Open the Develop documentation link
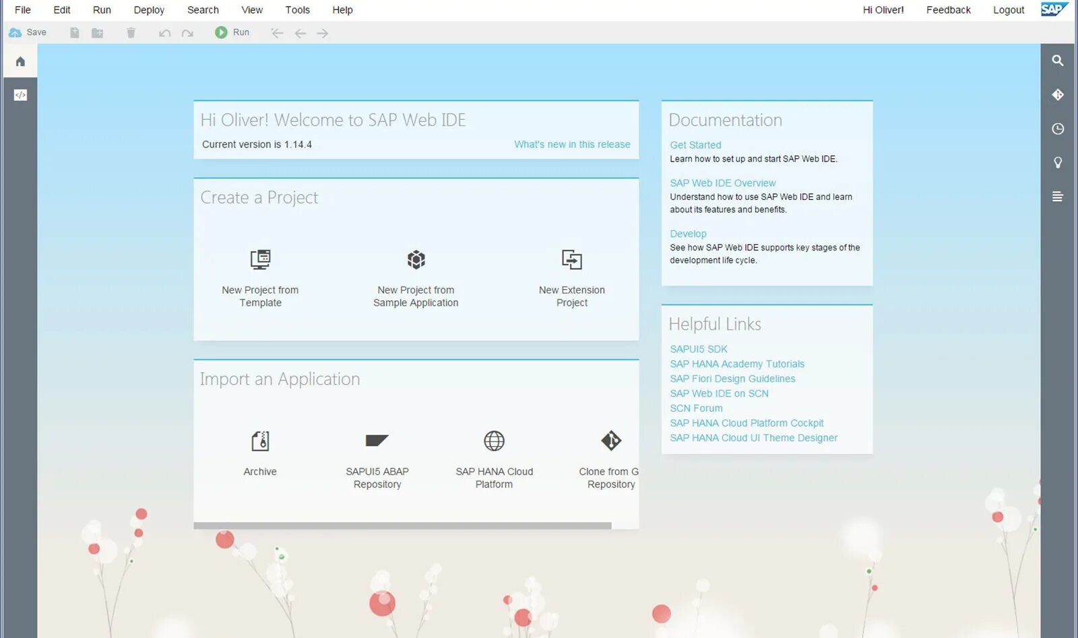 click(x=688, y=234)
